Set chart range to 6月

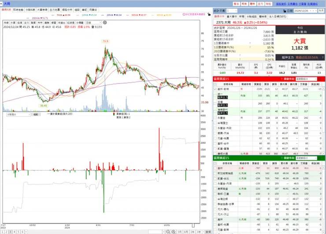(186, 232)
